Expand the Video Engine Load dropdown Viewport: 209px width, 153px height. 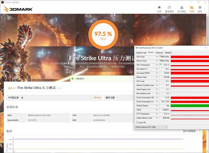tap(157, 89)
